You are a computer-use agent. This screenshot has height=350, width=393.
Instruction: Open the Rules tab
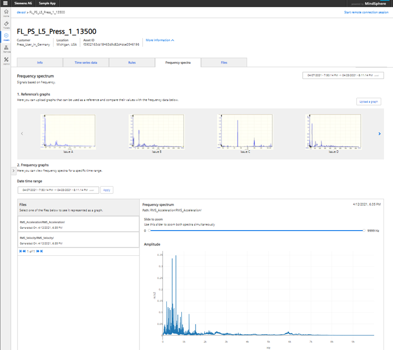click(131, 63)
